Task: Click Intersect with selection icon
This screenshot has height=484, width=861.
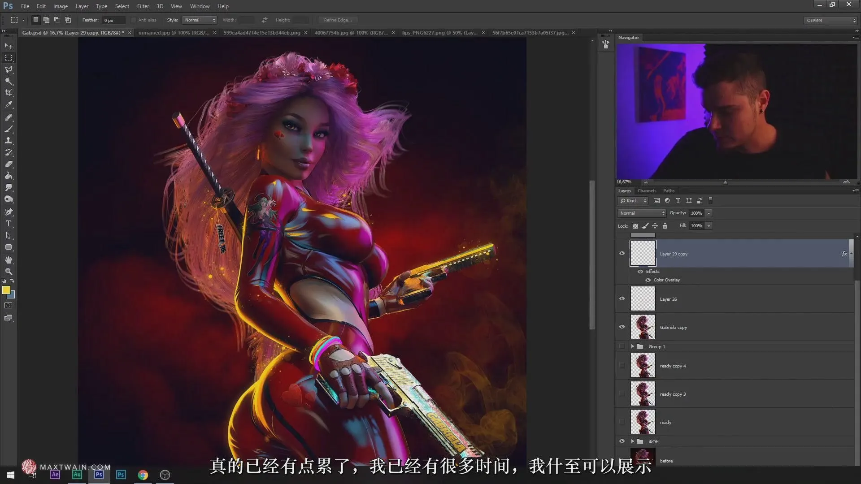Action: (x=68, y=20)
